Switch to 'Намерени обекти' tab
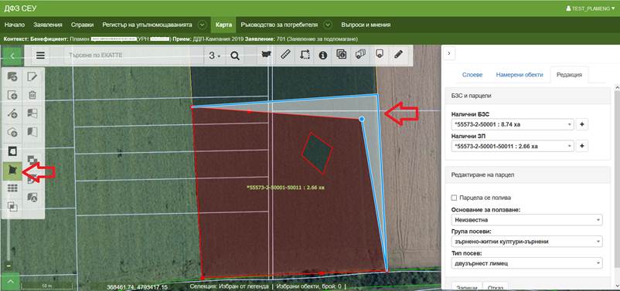This screenshot has width=620, height=291. (520, 75)
